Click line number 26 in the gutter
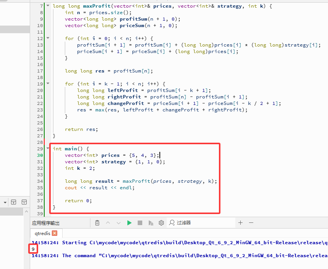This screenshot has height=269, width=328. pyautogui.click(x=40, y=129)
